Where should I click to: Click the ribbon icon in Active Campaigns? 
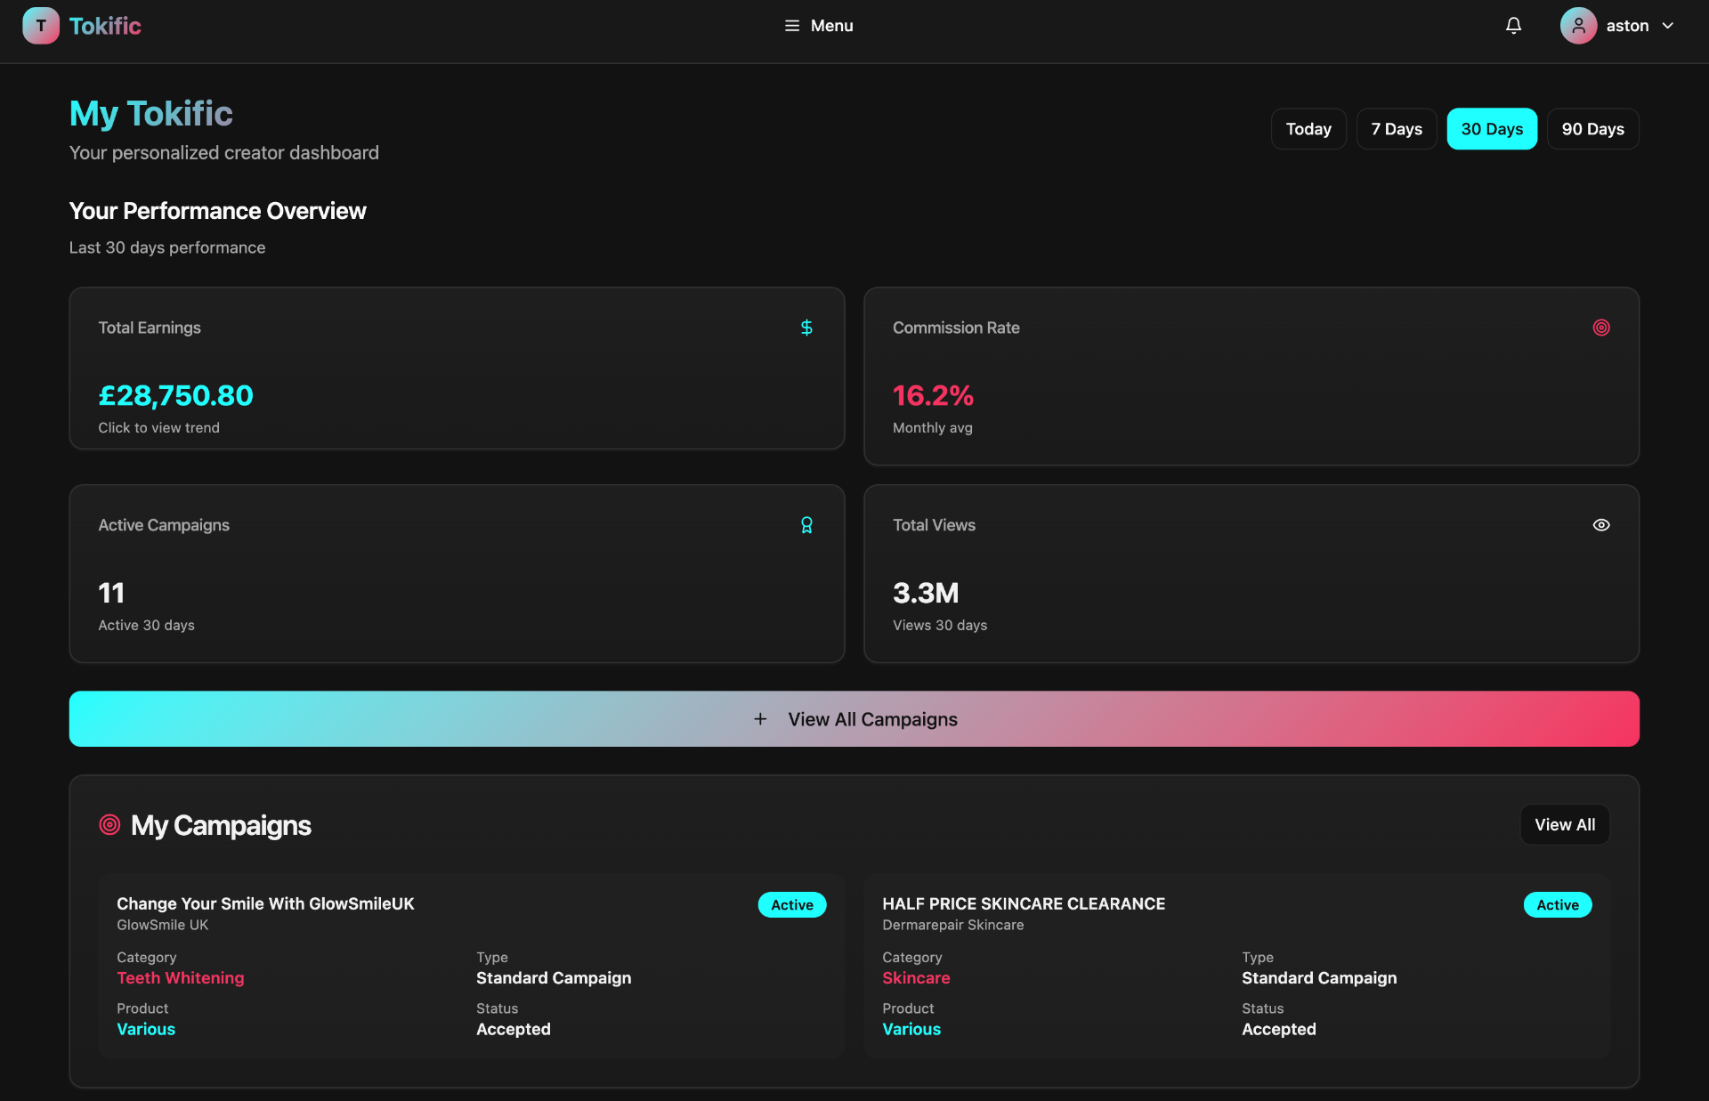coord(806,525)
